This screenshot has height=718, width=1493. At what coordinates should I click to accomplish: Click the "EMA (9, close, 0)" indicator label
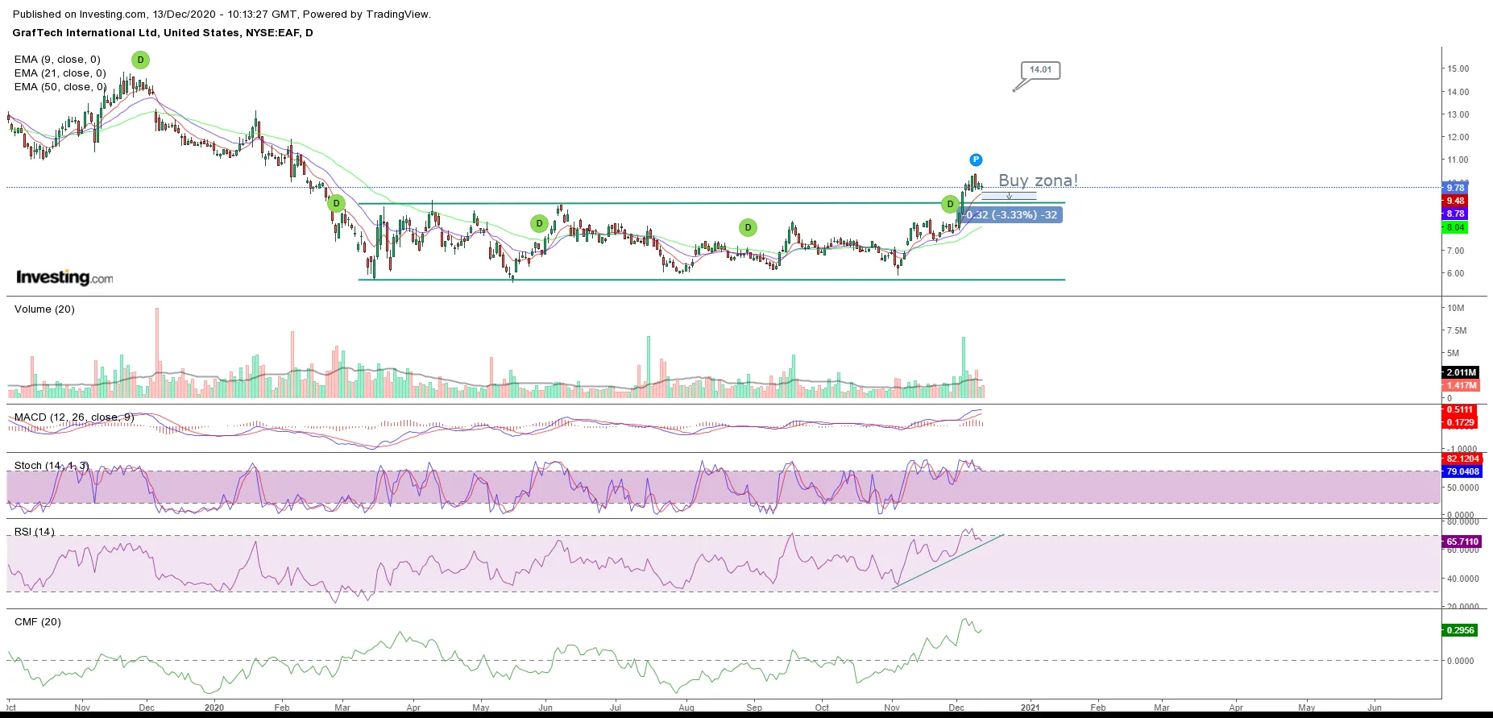(x=57, y=60)
